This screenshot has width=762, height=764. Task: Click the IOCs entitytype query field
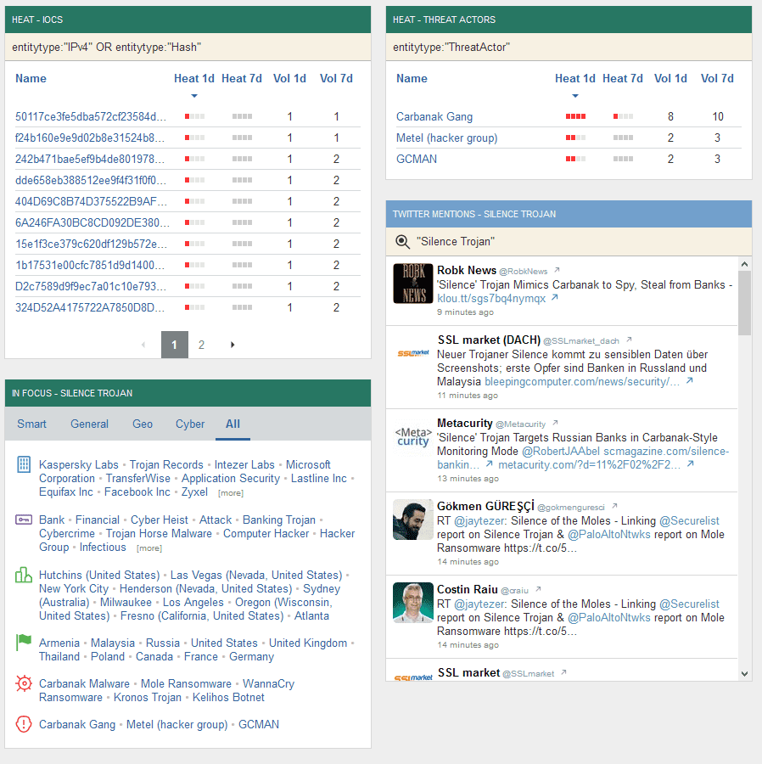(x=188, y=48)
